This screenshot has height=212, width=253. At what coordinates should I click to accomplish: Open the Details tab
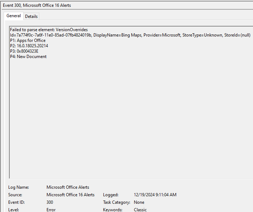pyautogui.click(x=31, y=16)
